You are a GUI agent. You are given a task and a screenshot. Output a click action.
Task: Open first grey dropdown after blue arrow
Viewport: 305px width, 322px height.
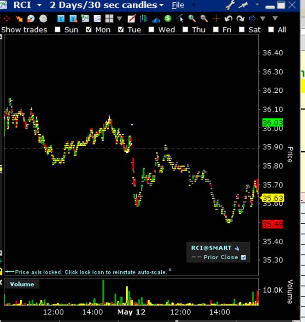click(263, 19)
